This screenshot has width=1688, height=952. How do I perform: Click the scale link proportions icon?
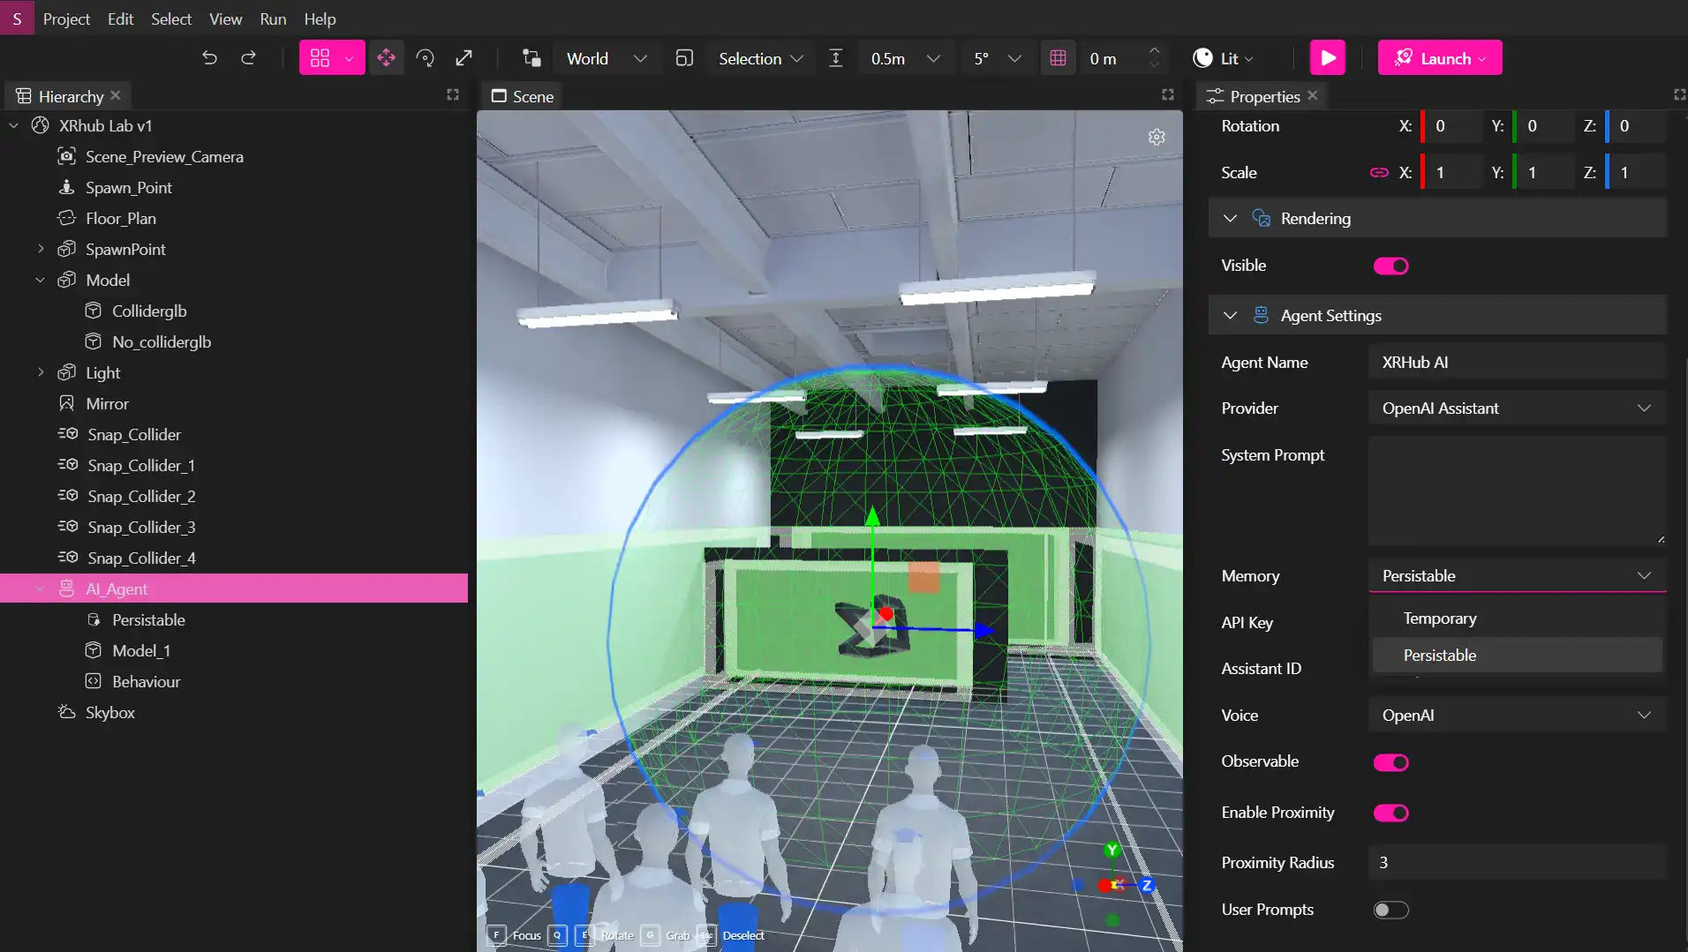(x=1379, y=173)
